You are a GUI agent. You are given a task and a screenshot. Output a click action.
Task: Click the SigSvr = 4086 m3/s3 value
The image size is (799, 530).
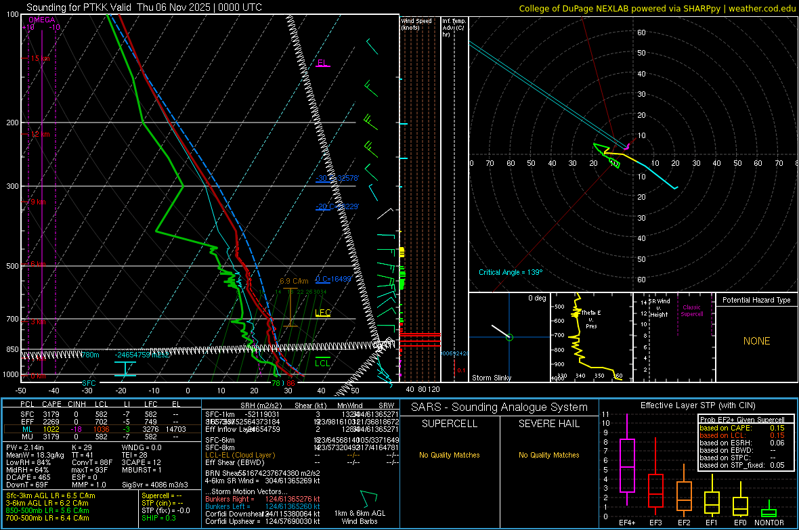tap(155, 485)
